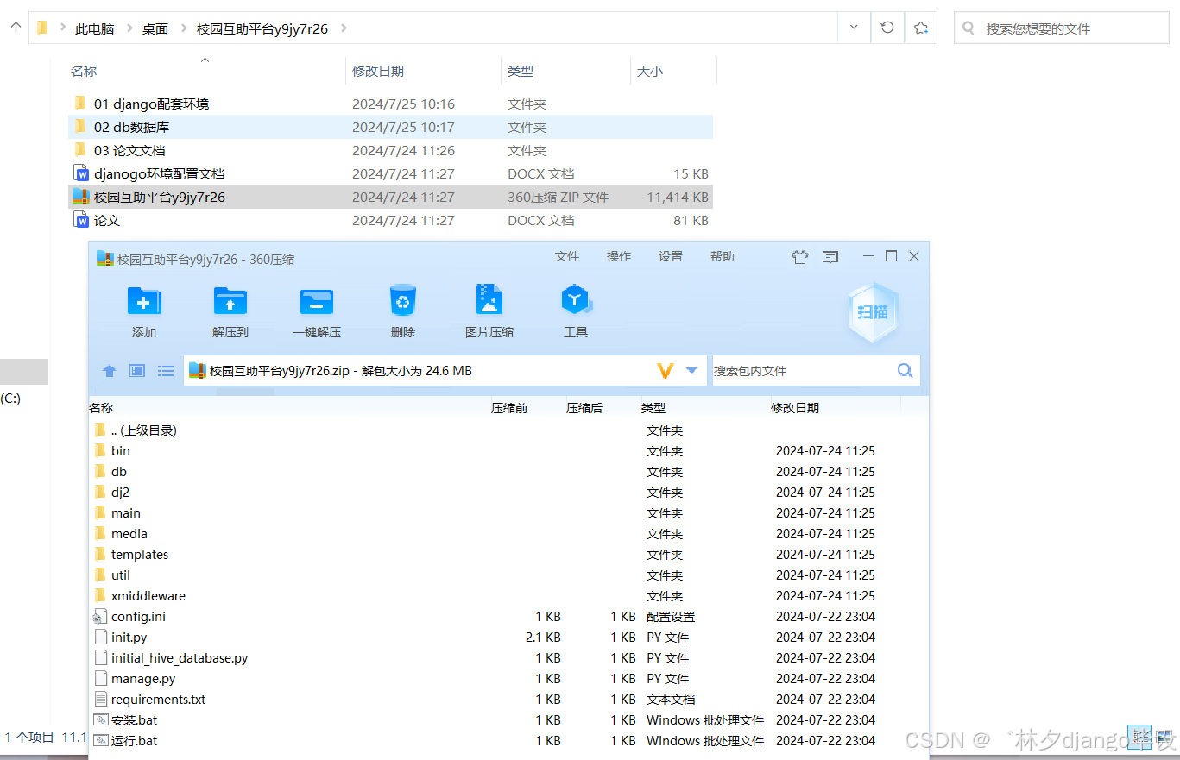Click the 删除 (Delete) icon
The height and width of the screenshot is (760, 1180).
click(x=402, y=311)
